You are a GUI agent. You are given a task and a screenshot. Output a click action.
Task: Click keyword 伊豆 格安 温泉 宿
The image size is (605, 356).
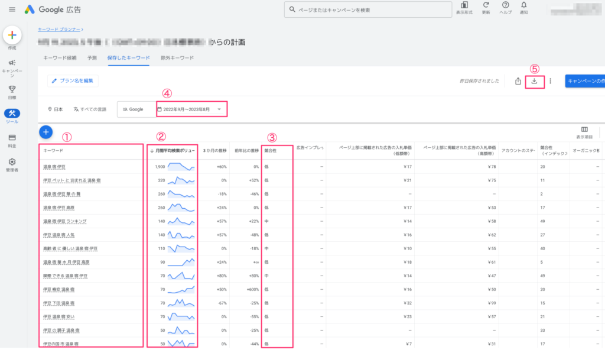[59, 289]
